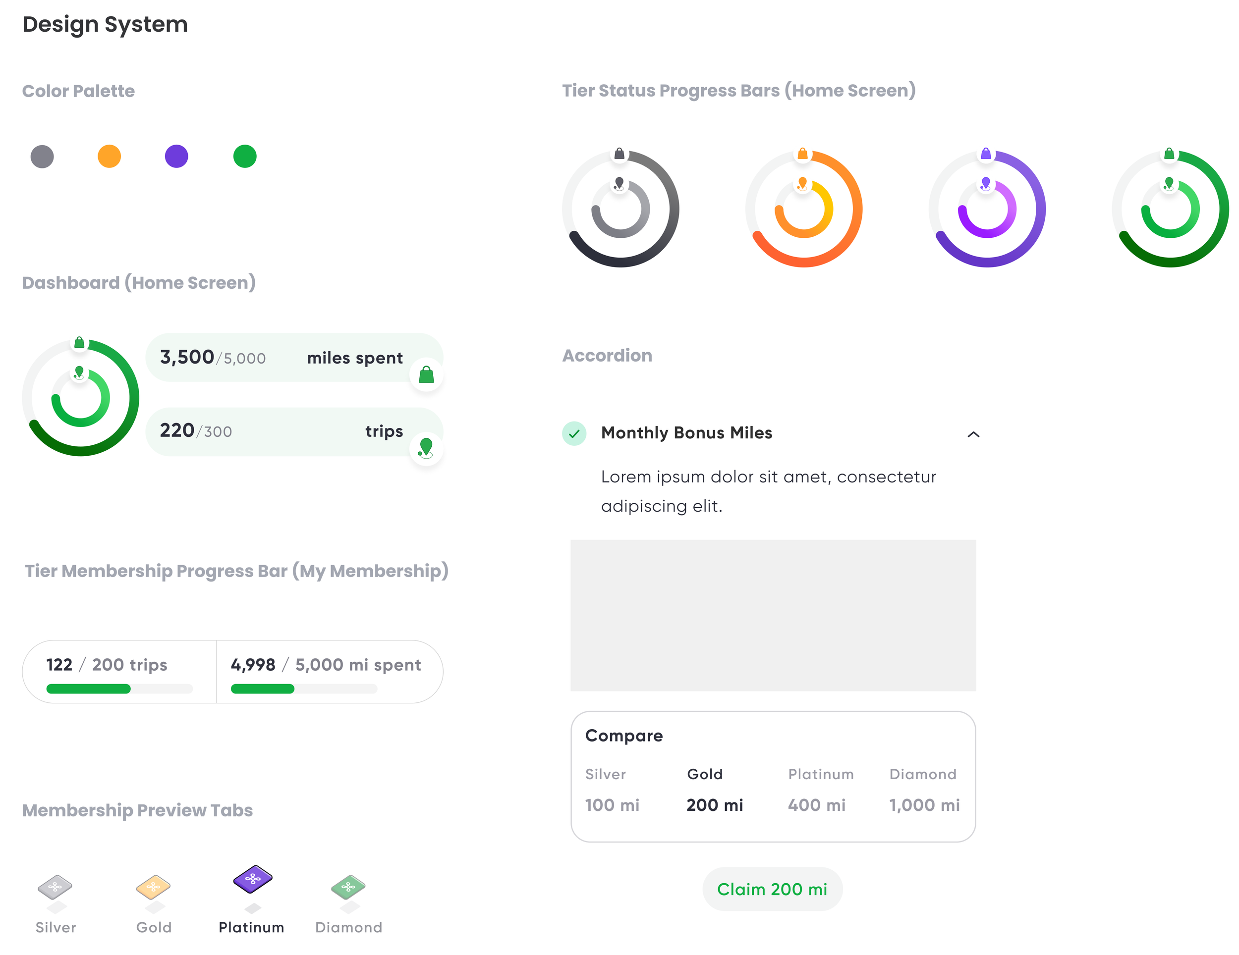Click the Tier Membership Progress Bar heading

pos(236,571)
